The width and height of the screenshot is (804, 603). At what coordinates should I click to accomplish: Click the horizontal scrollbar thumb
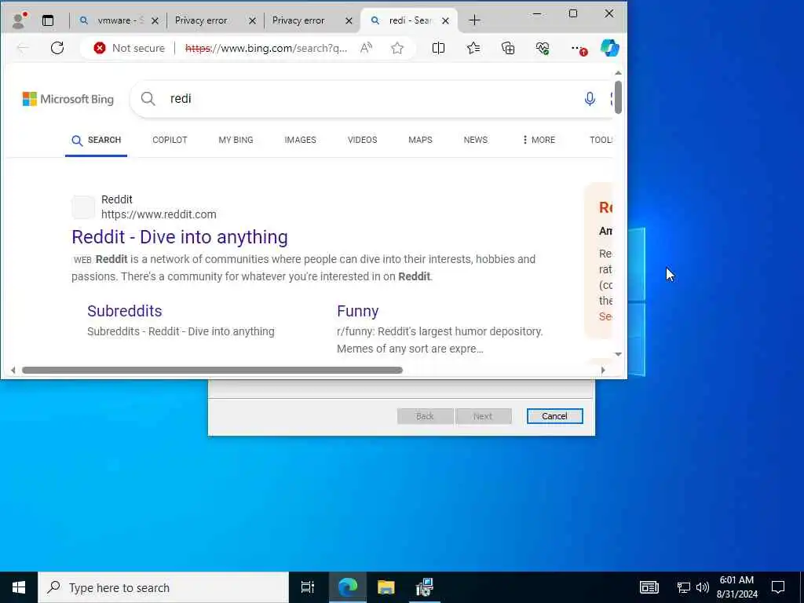[x=212, y=371]
